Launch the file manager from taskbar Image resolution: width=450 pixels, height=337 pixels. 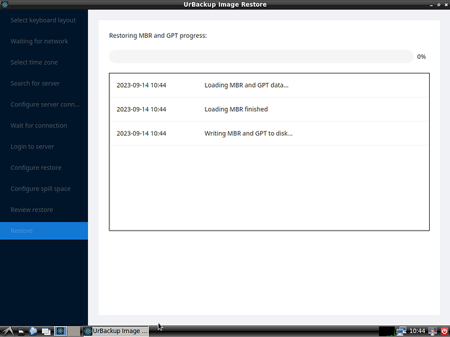click(21, 332)
